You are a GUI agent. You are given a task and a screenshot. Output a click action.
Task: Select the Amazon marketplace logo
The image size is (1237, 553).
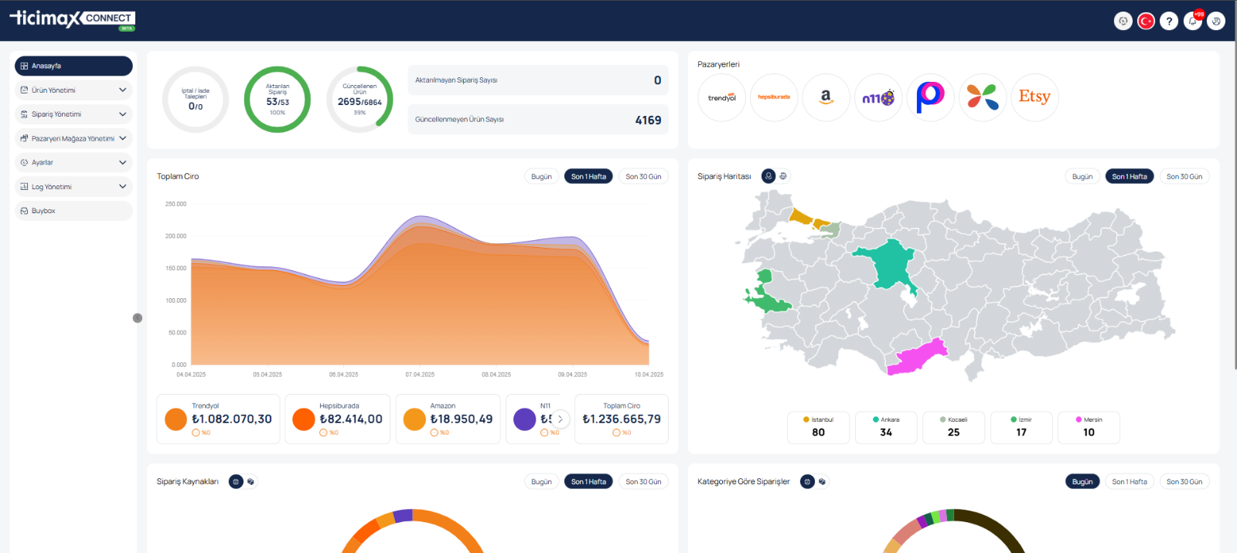click(826, 98)
